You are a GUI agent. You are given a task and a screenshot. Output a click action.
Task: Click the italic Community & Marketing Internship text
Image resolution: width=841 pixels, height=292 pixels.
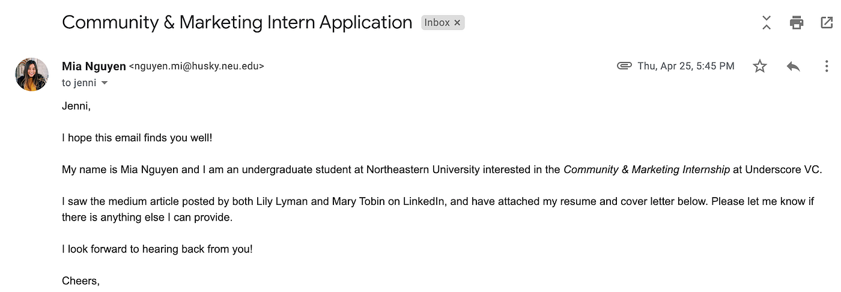point(646,169)
